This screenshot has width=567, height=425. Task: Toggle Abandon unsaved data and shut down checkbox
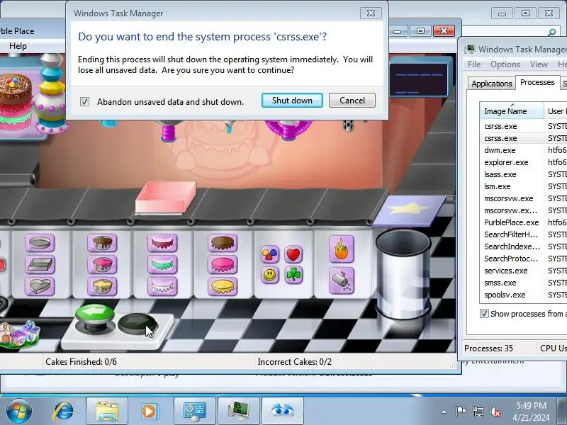(x=84, y=101)
